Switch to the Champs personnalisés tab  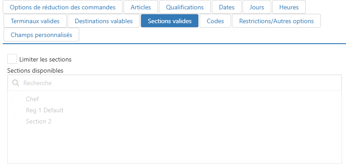click(x=42, y=35)
